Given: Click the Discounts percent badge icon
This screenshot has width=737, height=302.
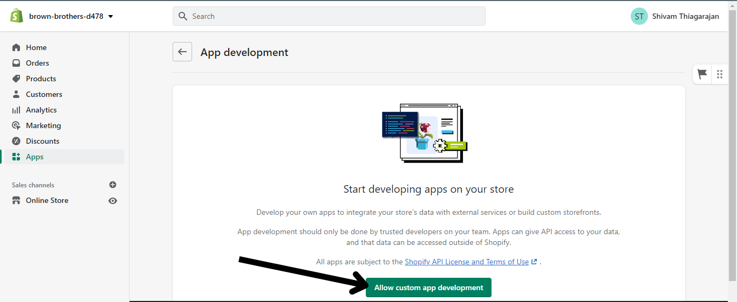Looking at the screenshot, I should point(16,141).
